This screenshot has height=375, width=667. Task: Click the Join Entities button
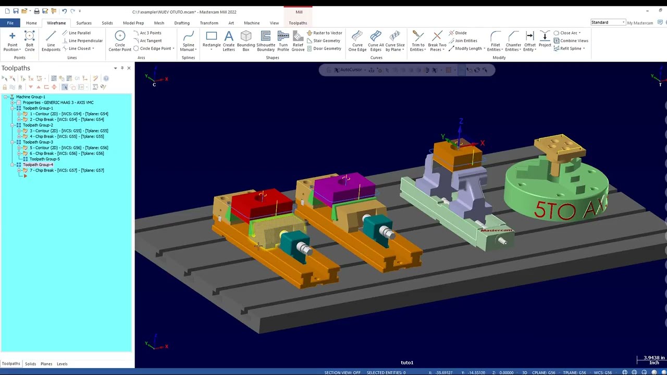pos(463,41)
